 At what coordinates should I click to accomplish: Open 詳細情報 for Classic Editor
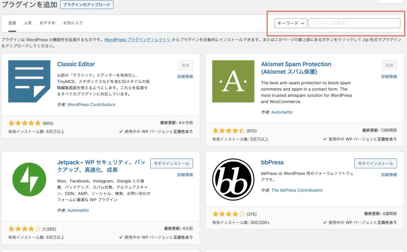185,77
